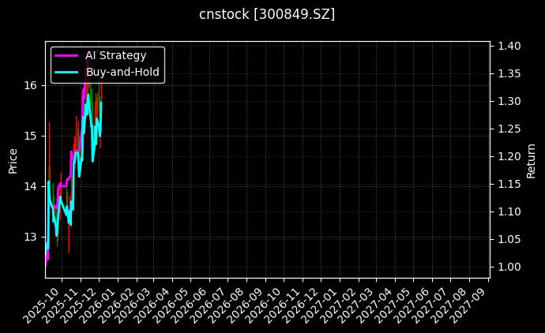The height and width of the screenshot is (333, 545).
Task: Click return tick 1.20
Action: (509, 156)
